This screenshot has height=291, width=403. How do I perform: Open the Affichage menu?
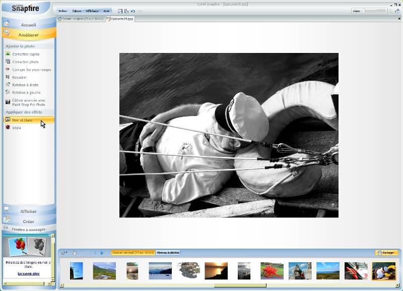(x=92, y=11)
